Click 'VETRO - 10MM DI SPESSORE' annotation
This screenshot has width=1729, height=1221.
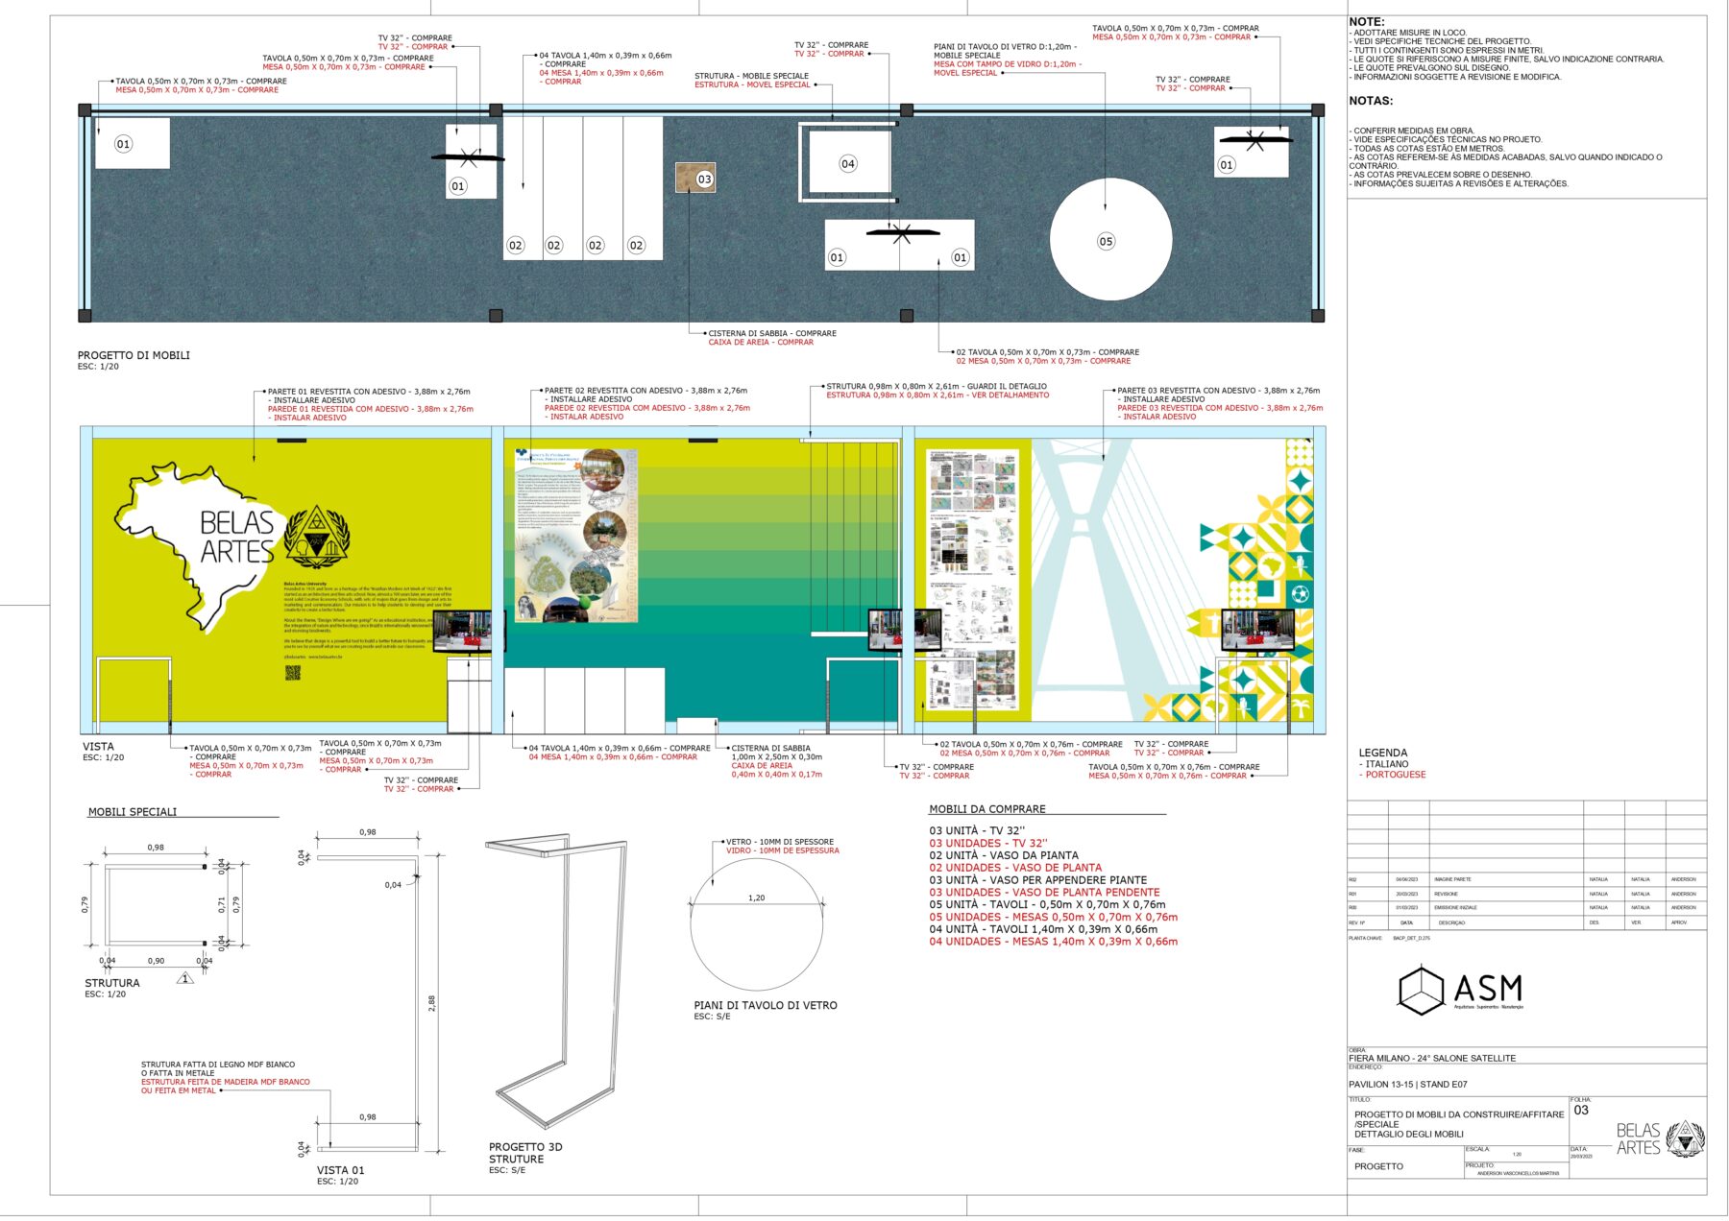pyautogui.click(x=780, y=842)
